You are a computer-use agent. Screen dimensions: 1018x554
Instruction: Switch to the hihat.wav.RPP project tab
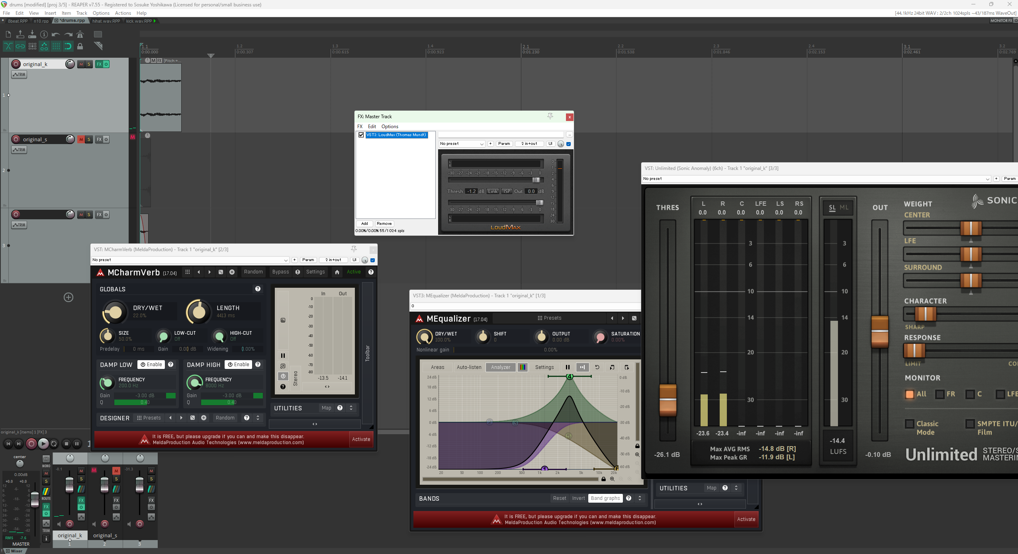tap(106, 21)
